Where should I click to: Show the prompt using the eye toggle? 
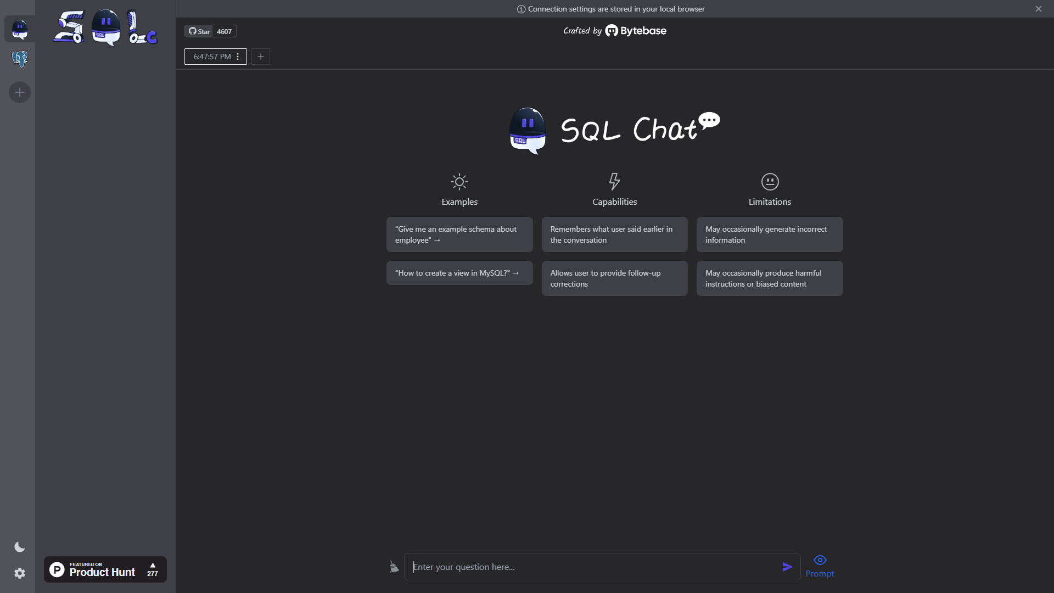click(x=820, y=560)
